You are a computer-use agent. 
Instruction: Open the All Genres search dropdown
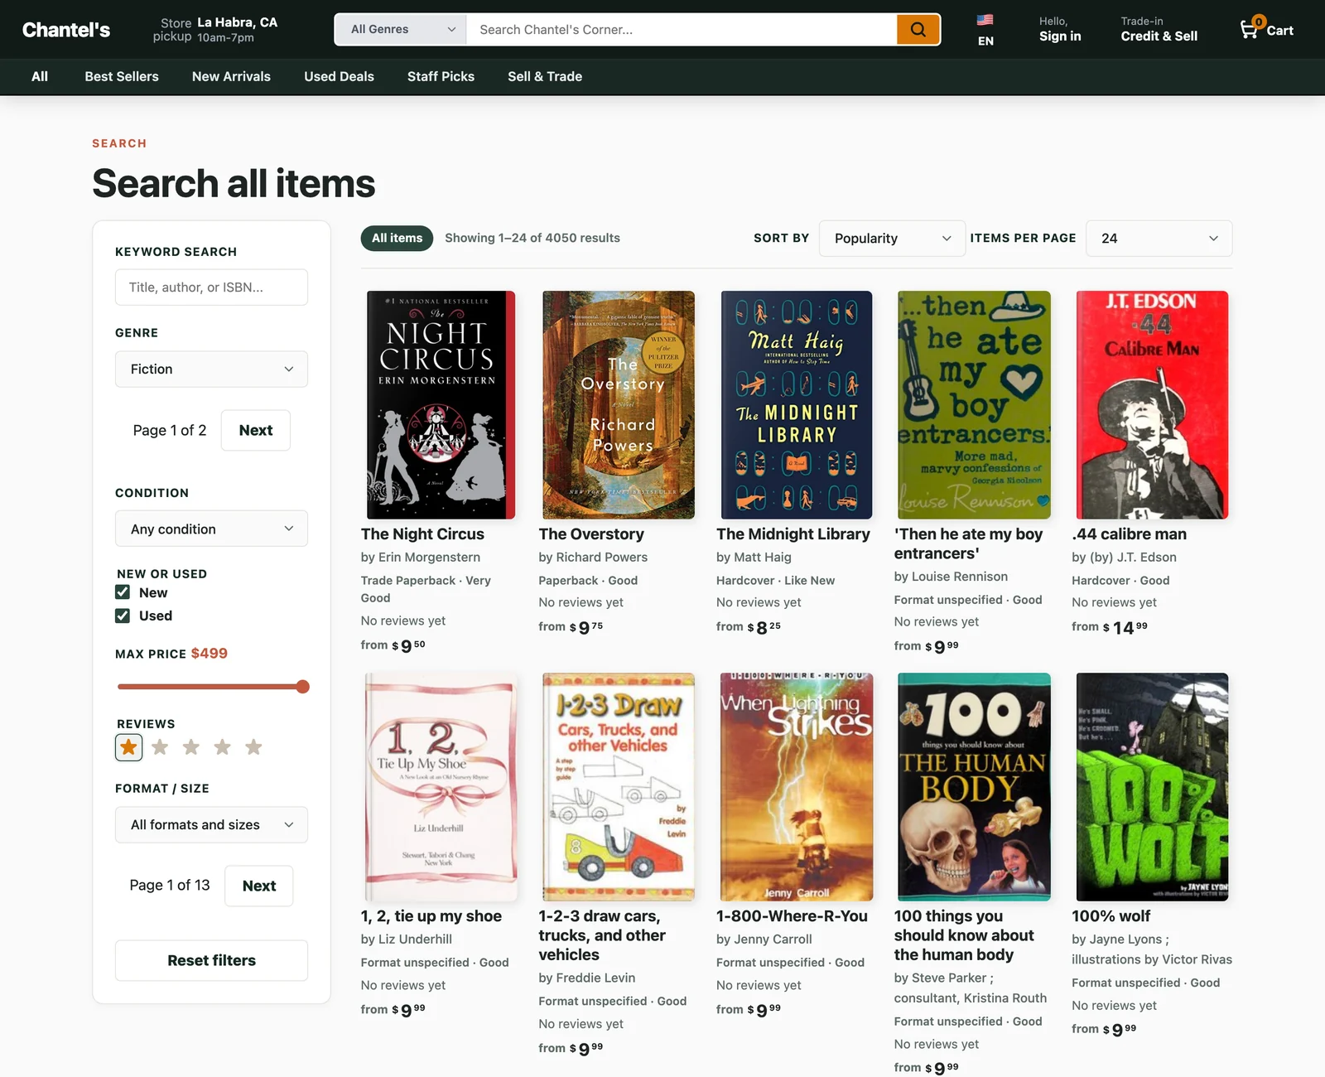click(401, 30)
